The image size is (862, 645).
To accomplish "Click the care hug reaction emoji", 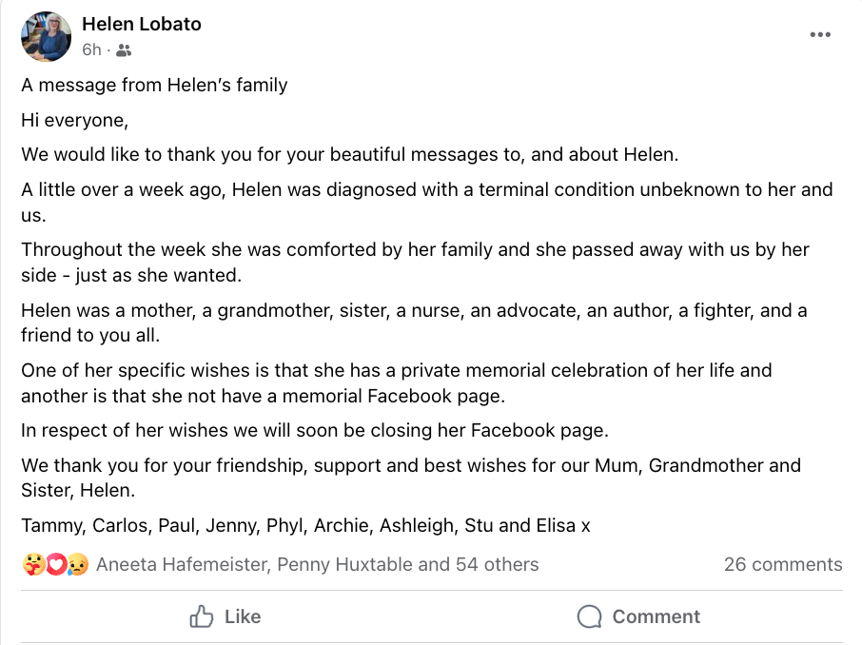I will pyautogui.click(x=31, y=565).
